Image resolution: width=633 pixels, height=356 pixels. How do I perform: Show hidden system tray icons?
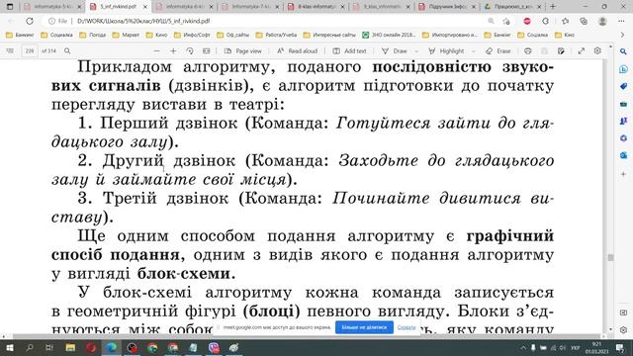tap(523, 347)
